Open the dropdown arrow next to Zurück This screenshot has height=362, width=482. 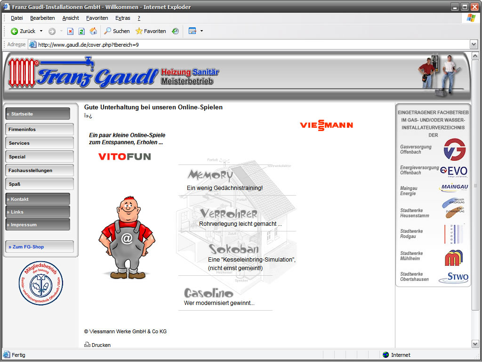[x=41, y=31]
